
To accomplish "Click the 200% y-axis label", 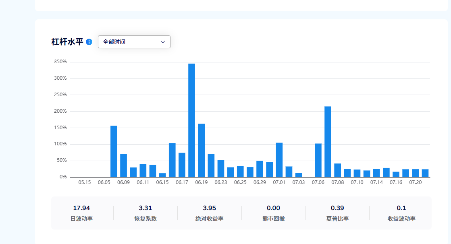I will 60,111.
